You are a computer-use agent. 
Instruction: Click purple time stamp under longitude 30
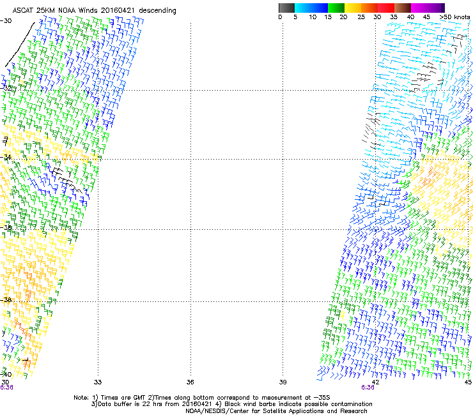pos(6,388)
